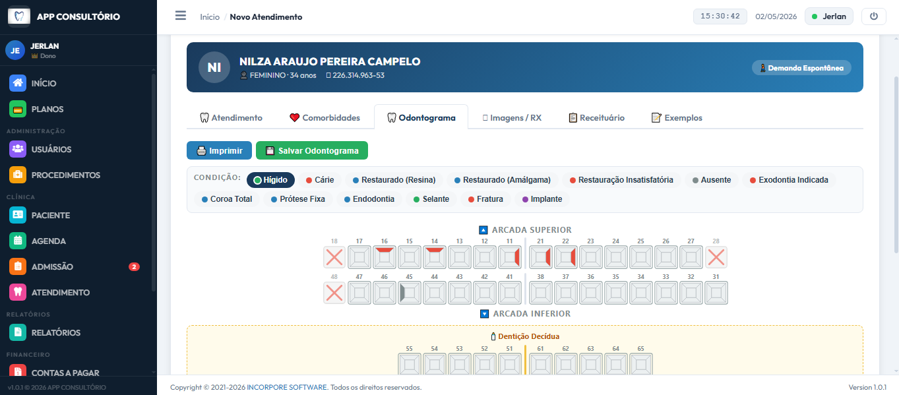Select the Implante condition option
The height and width of the screenshot is (395, 899).
(542, 199)
